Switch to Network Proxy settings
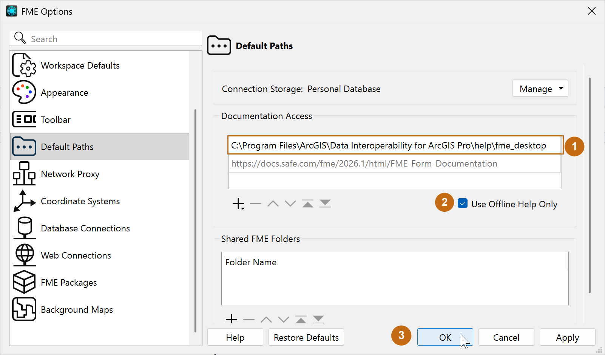 click(x=99, y=174)
